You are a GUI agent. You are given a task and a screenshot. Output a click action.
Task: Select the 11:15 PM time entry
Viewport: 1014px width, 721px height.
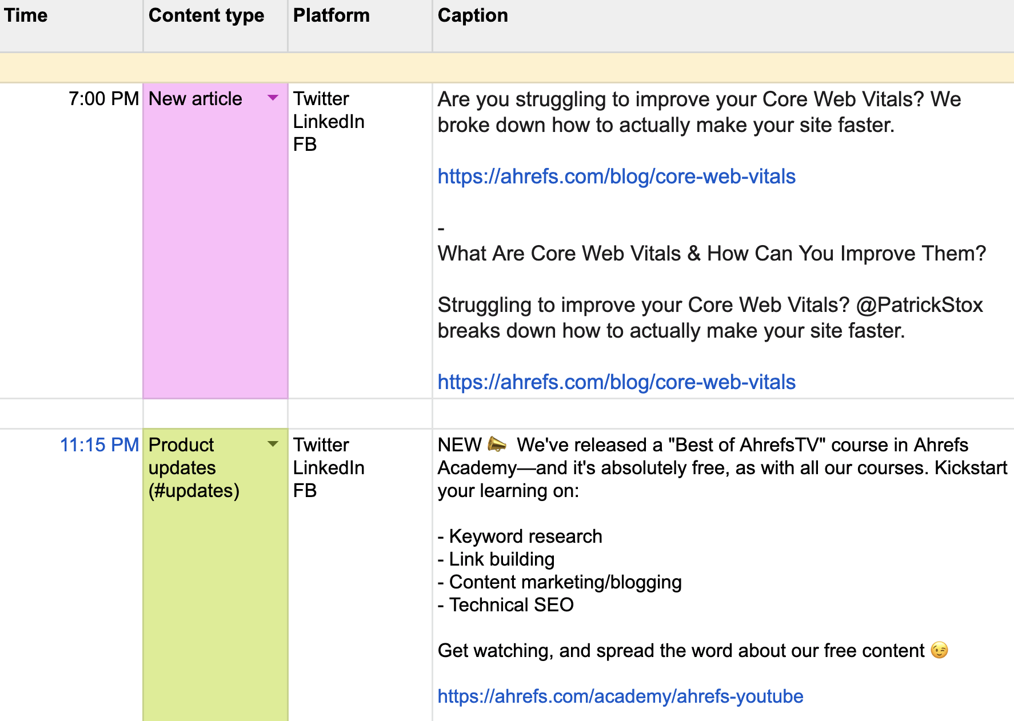click(x=99, y=444)
